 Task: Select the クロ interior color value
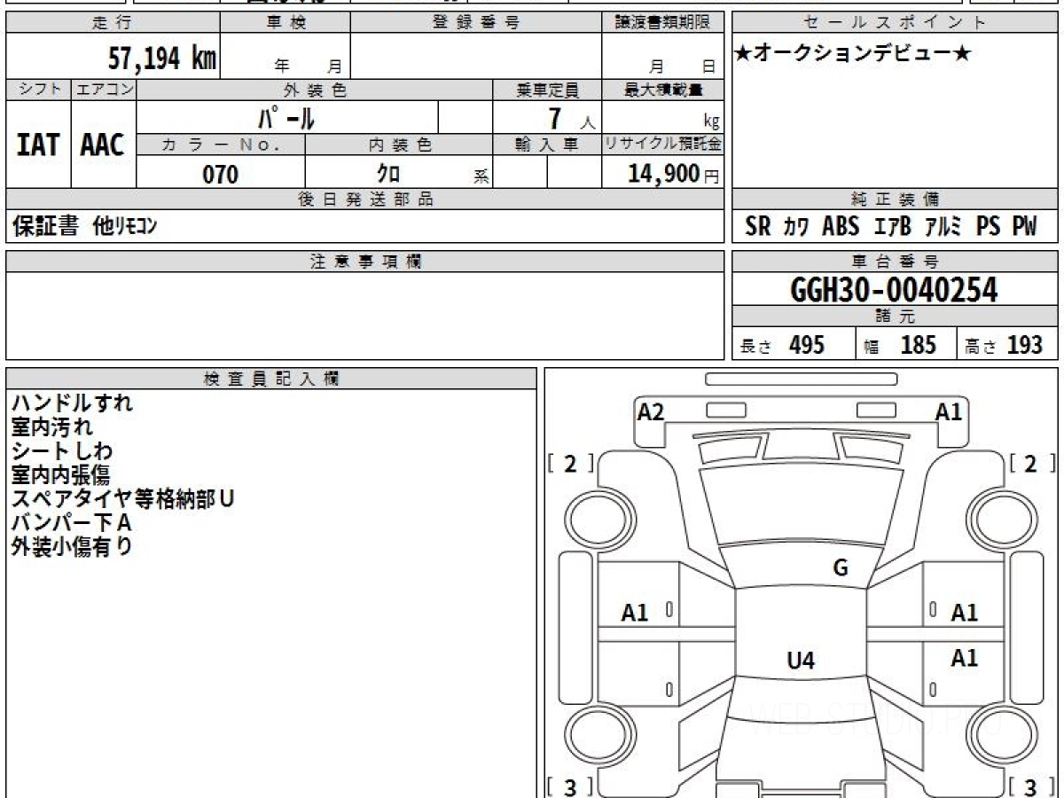click(388, 174)
